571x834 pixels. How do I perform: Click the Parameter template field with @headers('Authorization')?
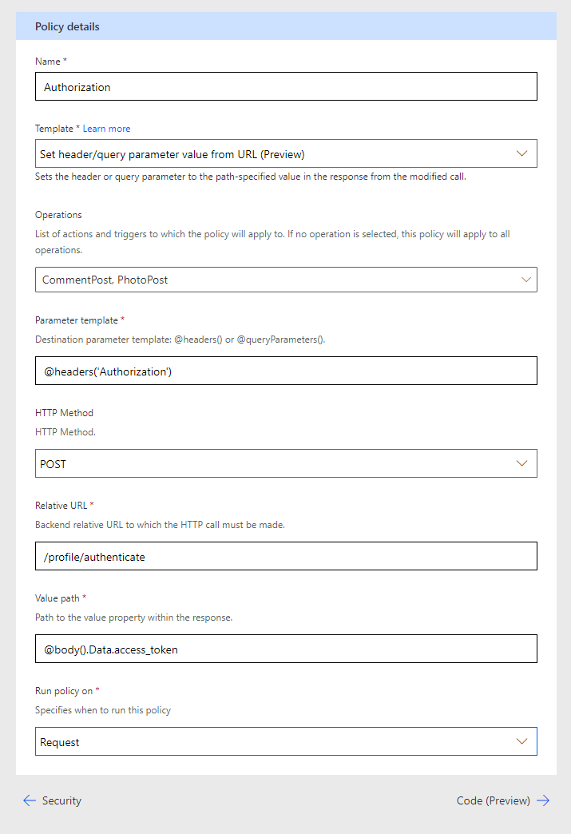click(x=286, y=370)
